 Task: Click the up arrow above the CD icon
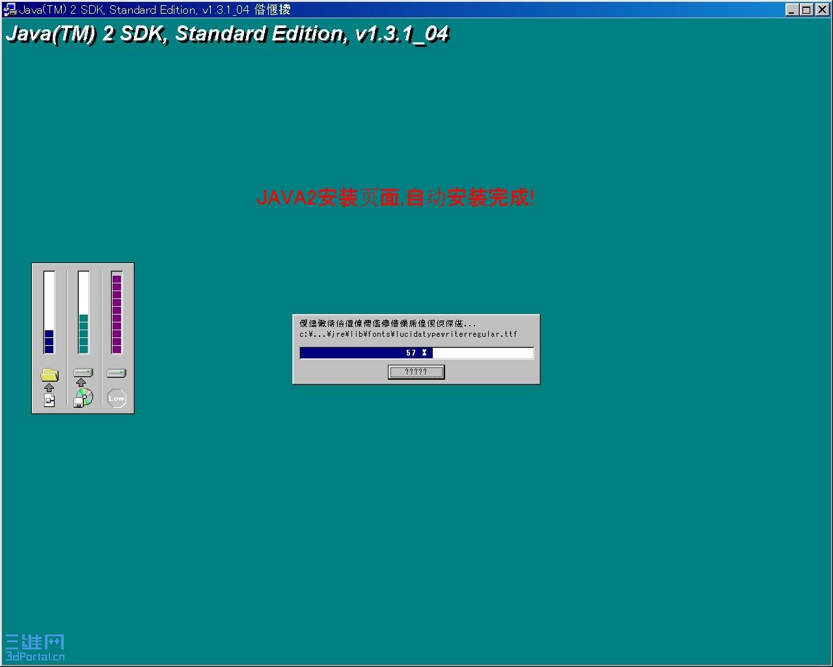pos(81,382)
